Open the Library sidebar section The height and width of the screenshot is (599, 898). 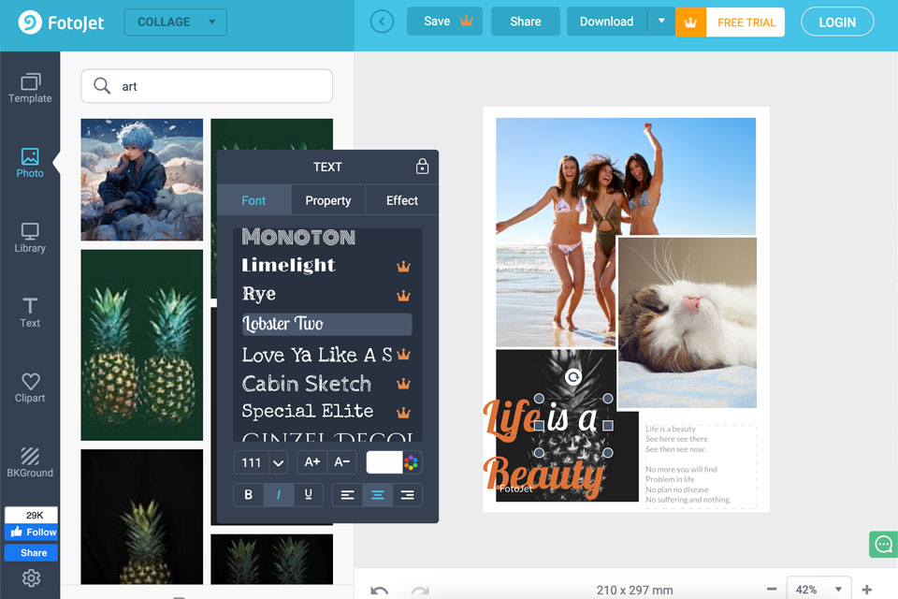[x=30, y=238]
